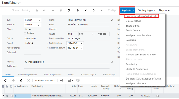Click the grid column configurator icon in header
Viewport: 179px width, 99px height.
click(x=3, y=87)
